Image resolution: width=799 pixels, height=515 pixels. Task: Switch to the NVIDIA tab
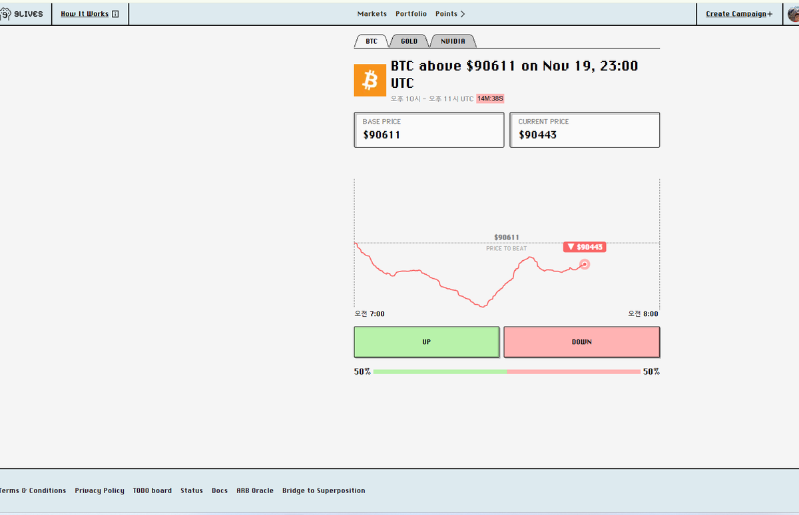pos(453,41)
